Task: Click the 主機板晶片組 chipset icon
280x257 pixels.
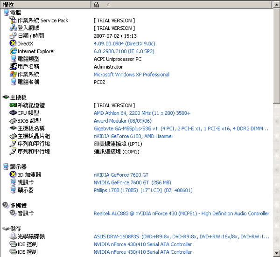Action: (x=13, y=136)
